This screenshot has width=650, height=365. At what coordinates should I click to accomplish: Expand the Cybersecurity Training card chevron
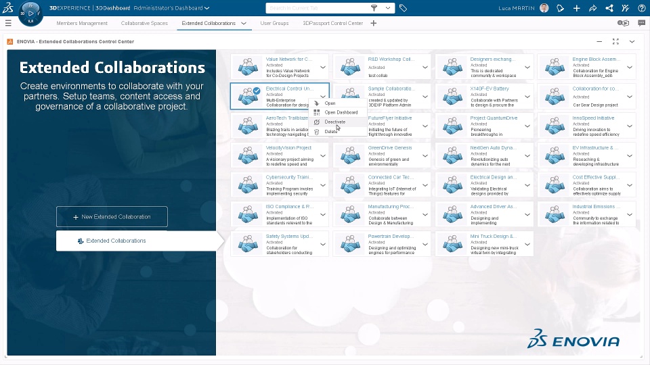323,185
